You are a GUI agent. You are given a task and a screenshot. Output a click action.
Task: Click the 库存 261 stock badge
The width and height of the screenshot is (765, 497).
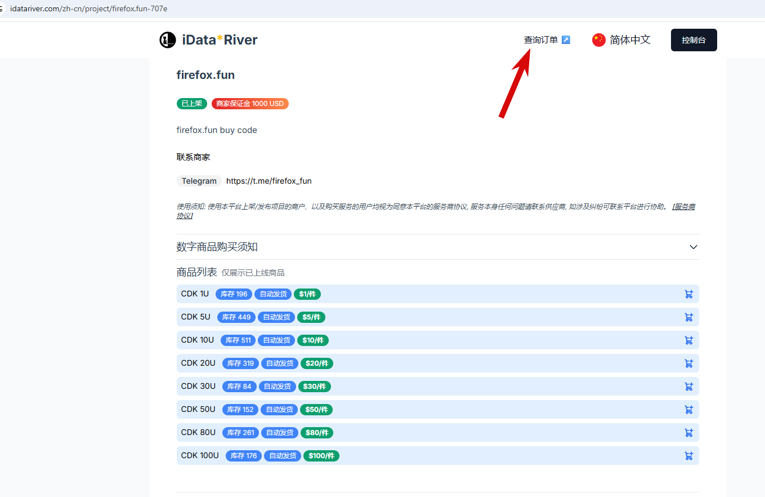pos(240,433)
